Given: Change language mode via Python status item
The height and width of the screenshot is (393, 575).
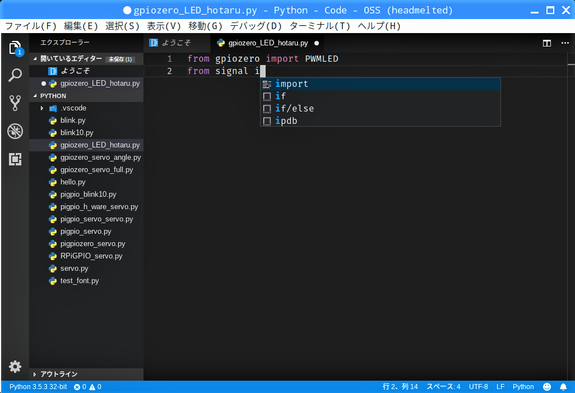Looking at the screenshot, I should [523, 387].
